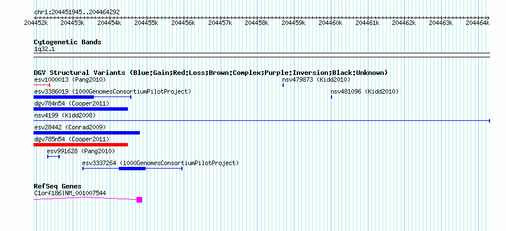Click the 204459k ruler tick label
This screenshot has height=231, width=506.
294,23
